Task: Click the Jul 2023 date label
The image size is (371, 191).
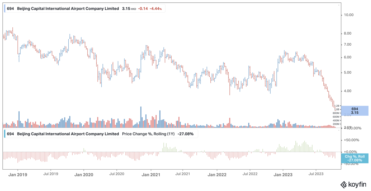Action: pyautogui.click(x=316, y=174)
